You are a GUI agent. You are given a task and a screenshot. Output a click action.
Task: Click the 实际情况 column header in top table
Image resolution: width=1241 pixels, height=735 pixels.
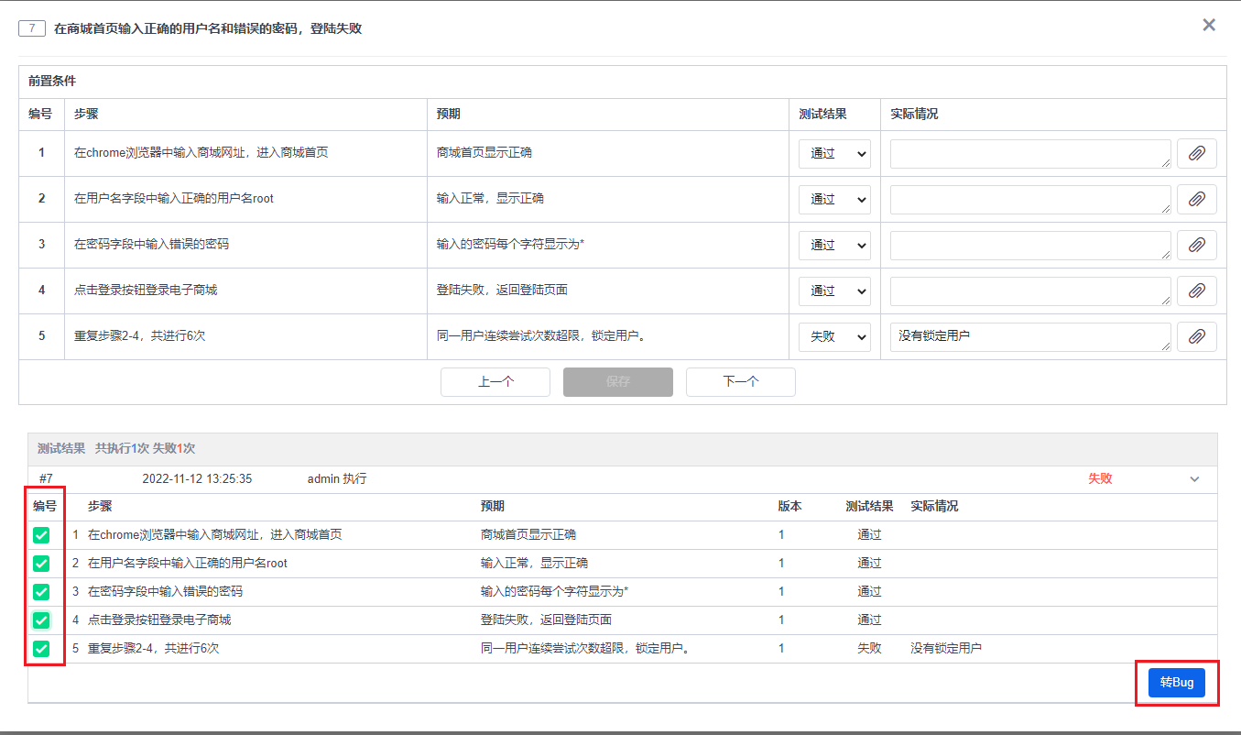point(914,115)
